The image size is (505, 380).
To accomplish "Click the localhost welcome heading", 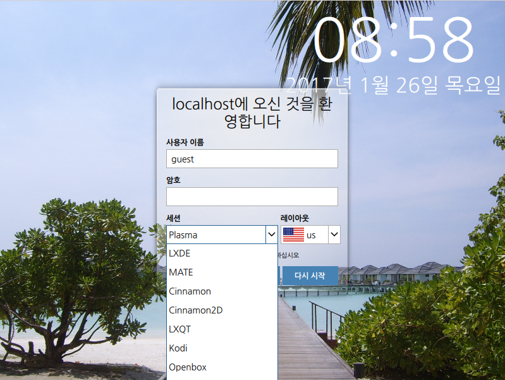I will coord(252,113).
